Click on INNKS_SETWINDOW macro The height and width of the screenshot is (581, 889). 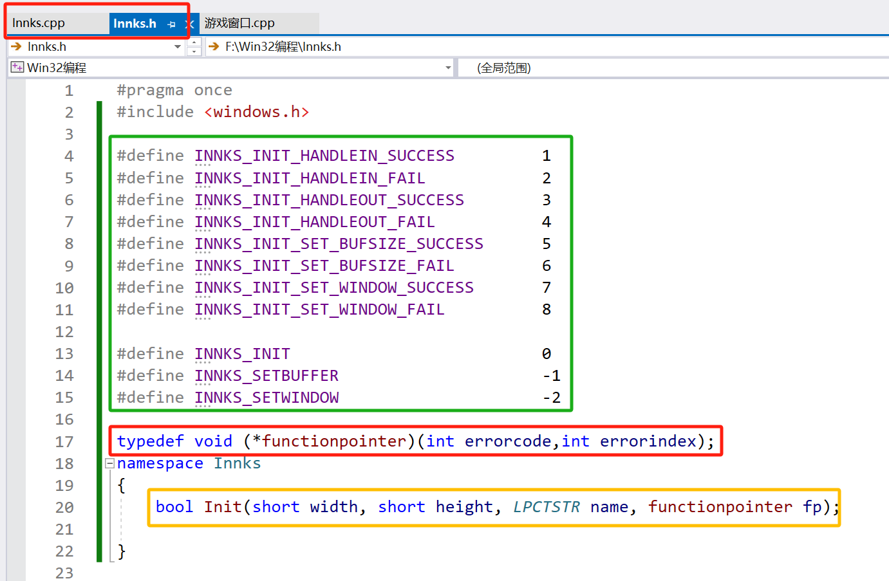point(267,397)
